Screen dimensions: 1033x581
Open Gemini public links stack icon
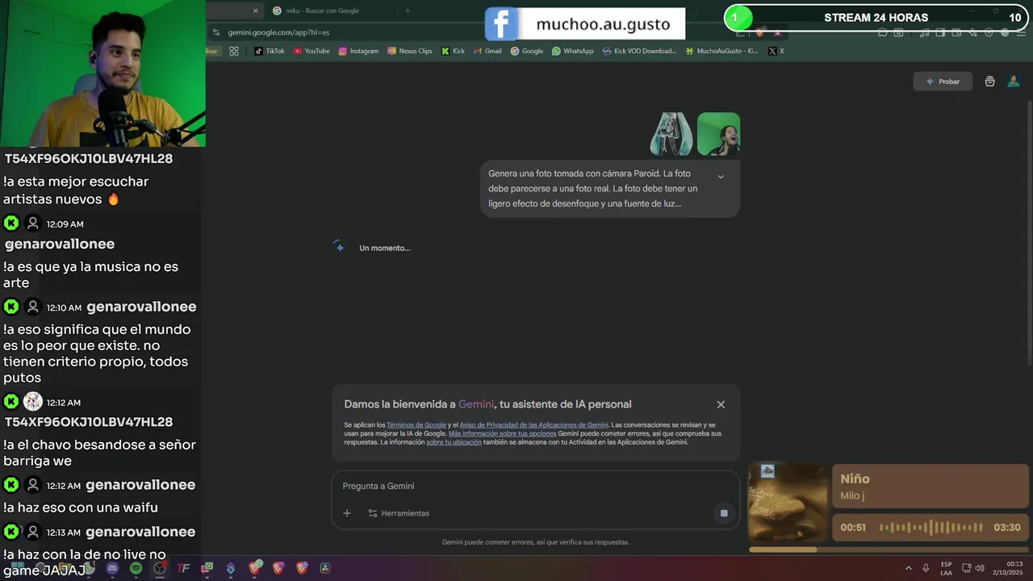coord(990,82)
